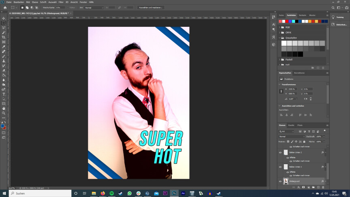
Task: Activate the Magic Wand tool
Action: pyautogui.click(x=4, y=32)
